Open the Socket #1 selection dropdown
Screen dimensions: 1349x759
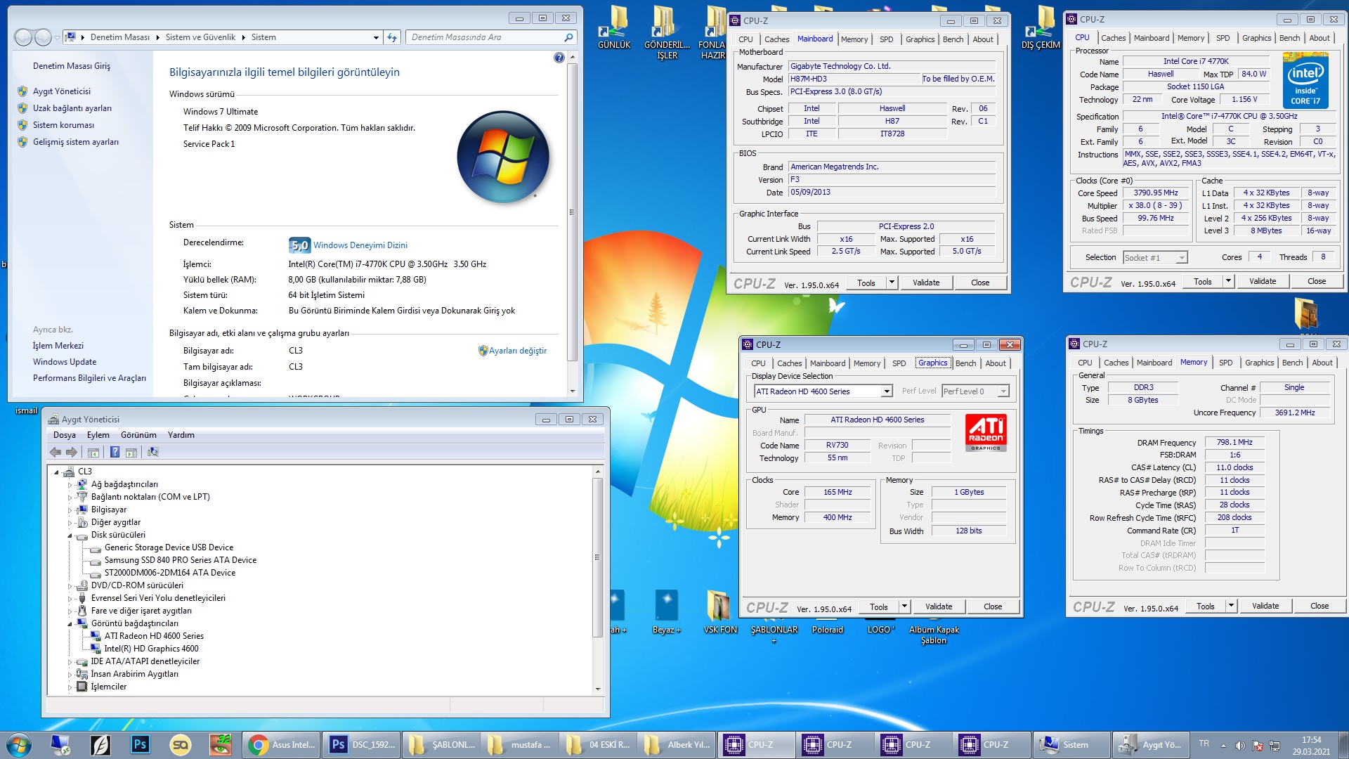point(1181,258)
